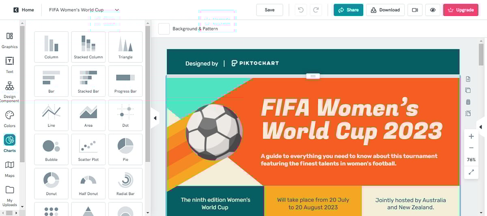Open the Background & Pattern color swatch
This screenshot has height=216, width=487.
pyautogui.click(x=164, y=29)
